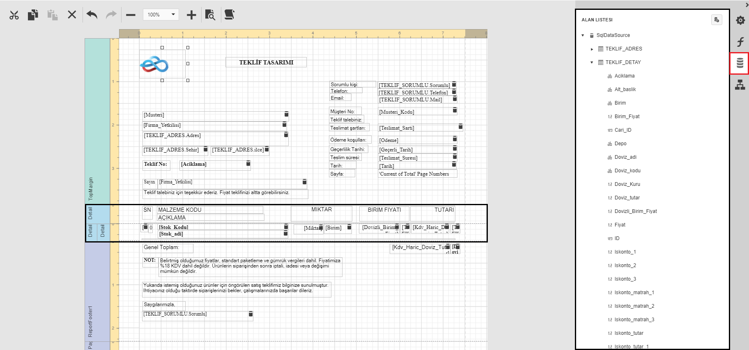The height and width of the screenshot is (350, 749).
Task: Open the zoom level 100% dropdown
Action: [x=161, y=15]
